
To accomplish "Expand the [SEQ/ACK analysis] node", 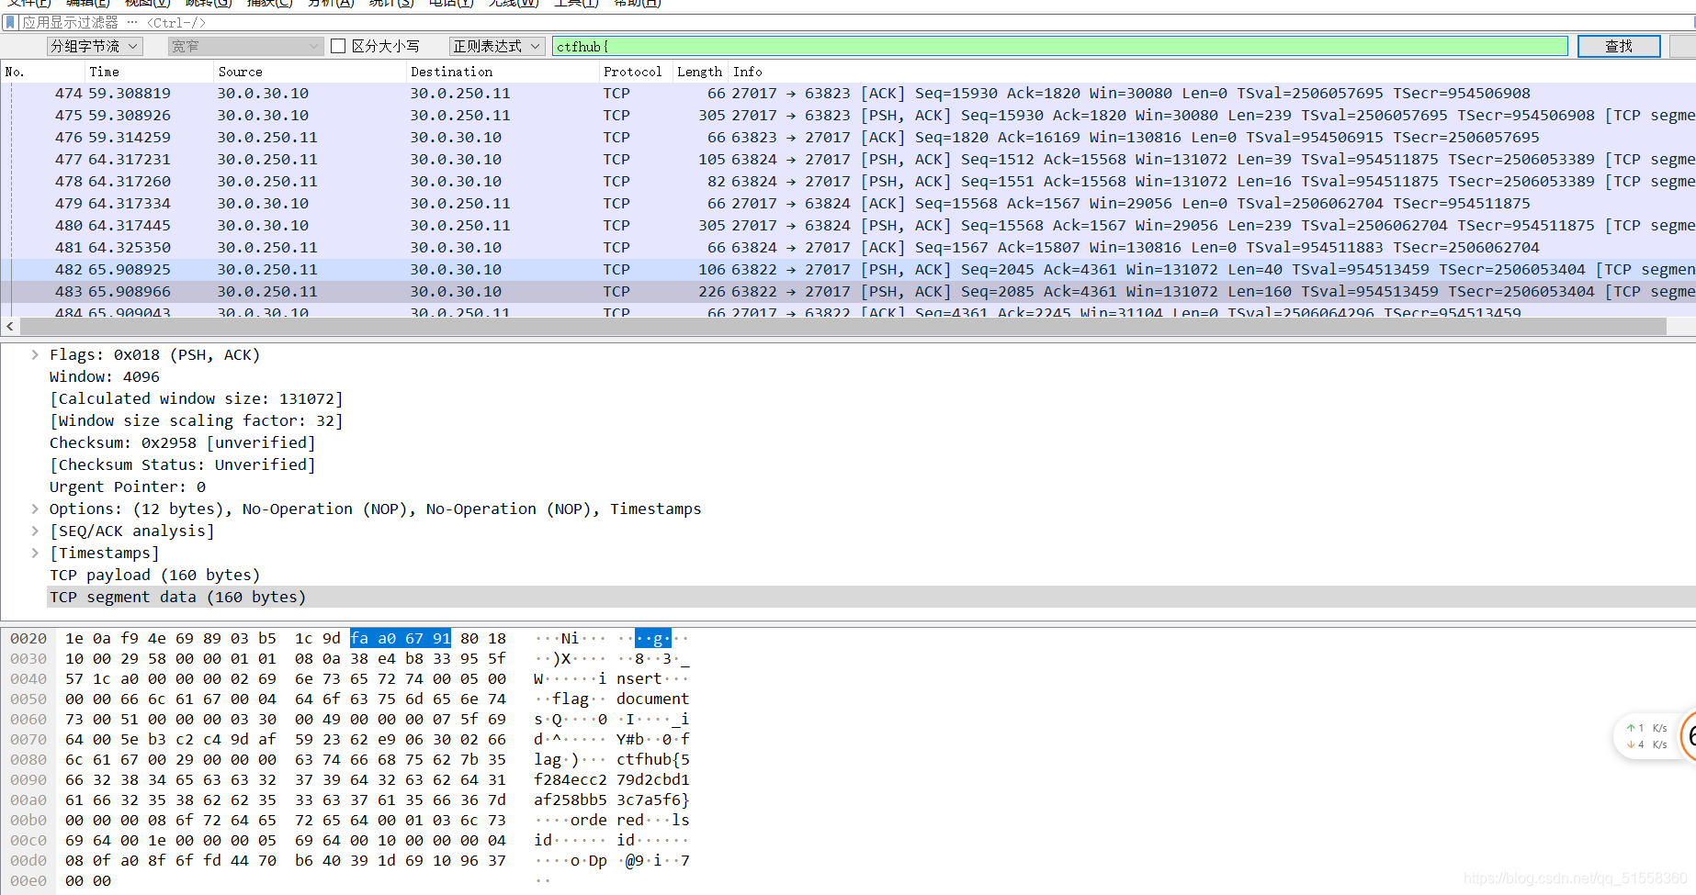I will click(x=35, y=531).
